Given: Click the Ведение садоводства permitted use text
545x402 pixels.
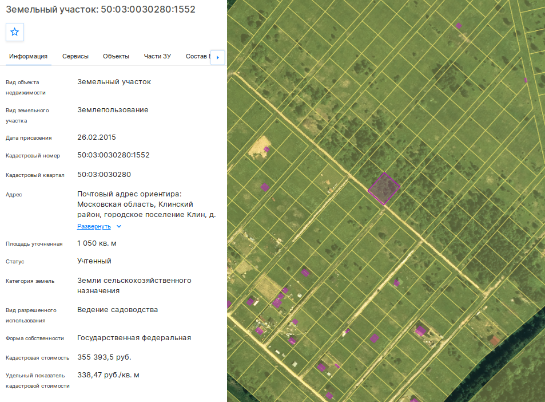Looking at the screenshot, I should [117, 310].
